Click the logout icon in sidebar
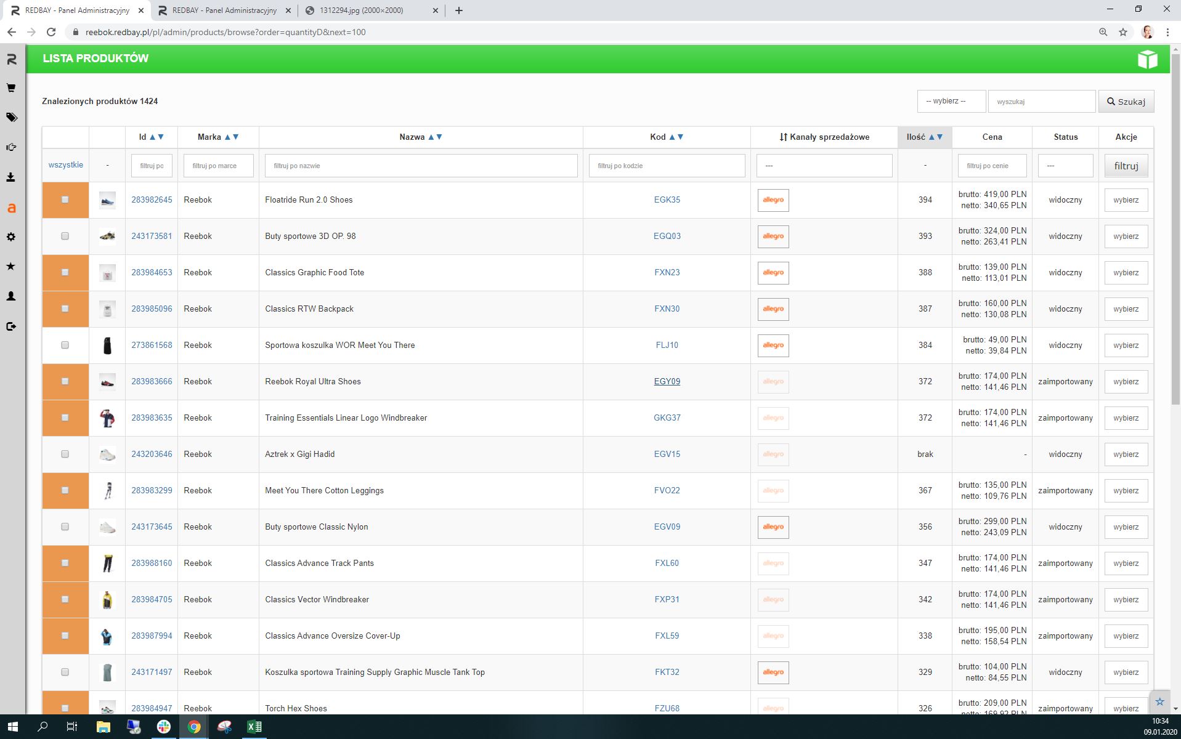 pos(11,326)
